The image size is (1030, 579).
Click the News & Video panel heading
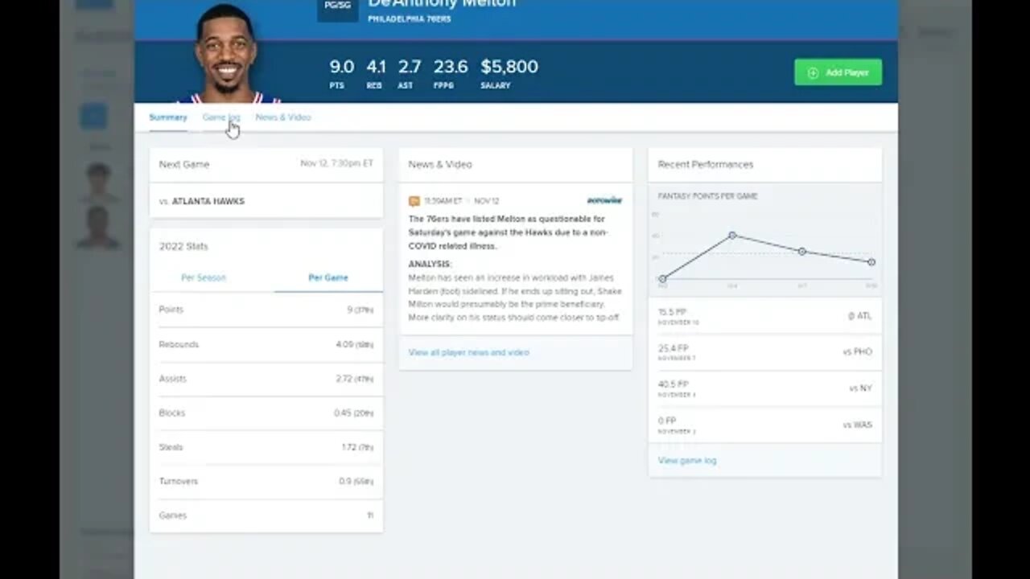click(x=440, y=164)
